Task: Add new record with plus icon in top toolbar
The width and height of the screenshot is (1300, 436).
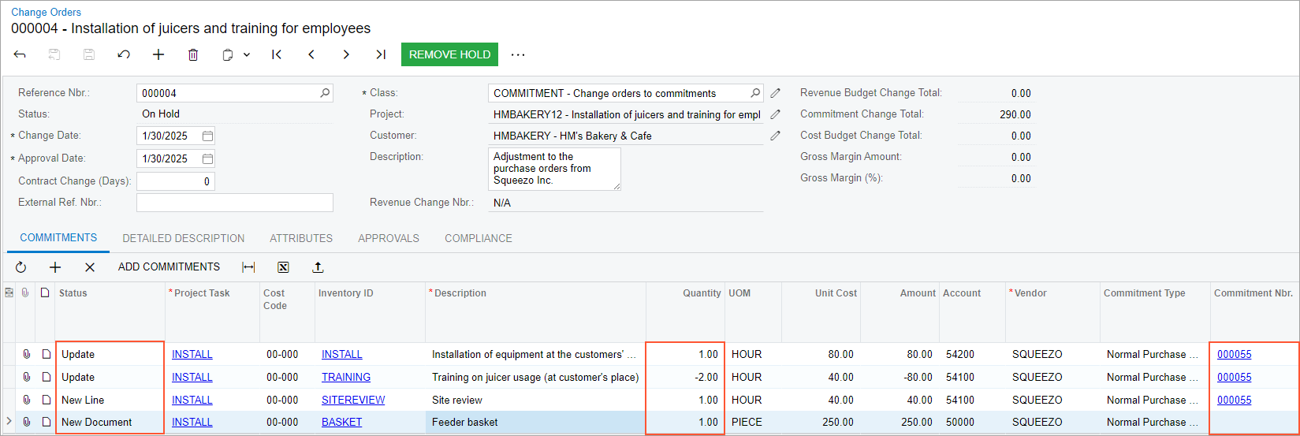Action: (x=158, y=54)
